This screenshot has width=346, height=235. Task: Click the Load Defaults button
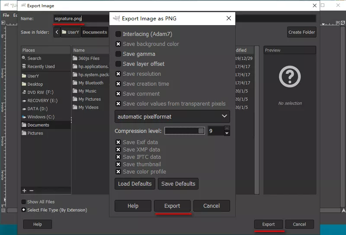tap(135, 183)
